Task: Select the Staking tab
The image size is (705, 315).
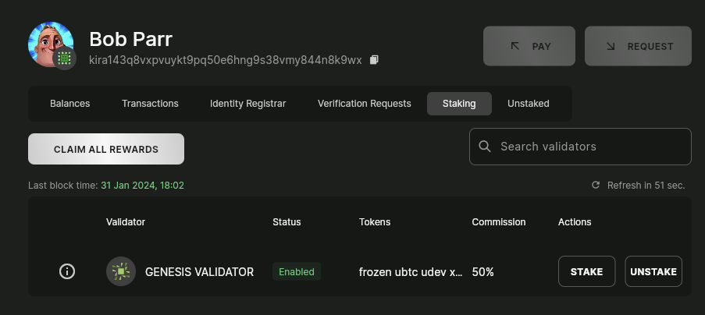Action: click(459, 104)
